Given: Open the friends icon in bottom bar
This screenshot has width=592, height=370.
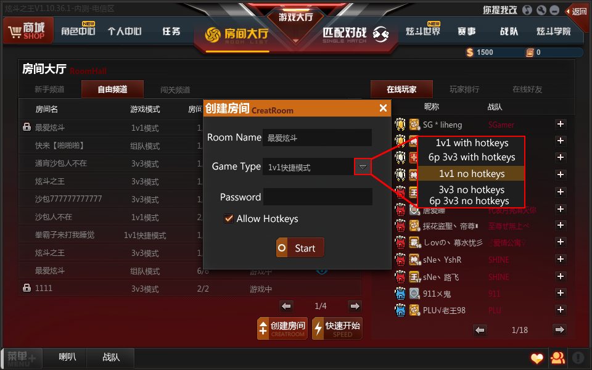Looking at the screenshot, I should [x=557, y=358].
